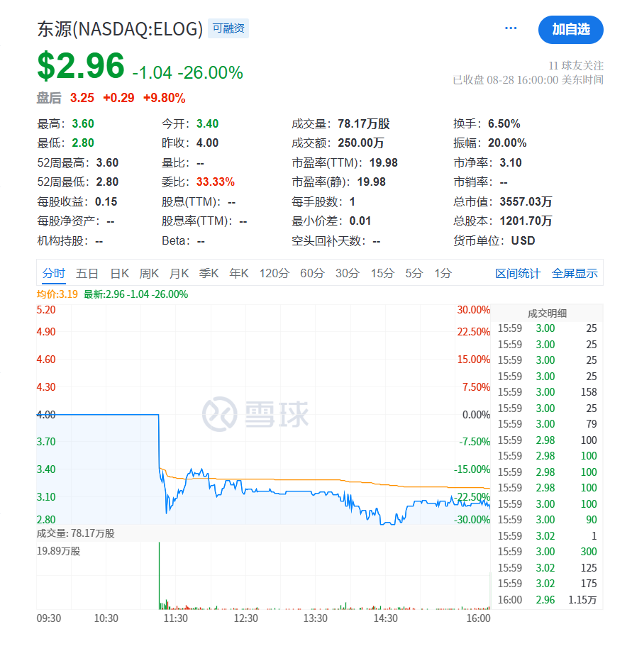632x651 pixels.
Task: Select the 分时 intraday chart tab
Action: click(x=53, y=273)
